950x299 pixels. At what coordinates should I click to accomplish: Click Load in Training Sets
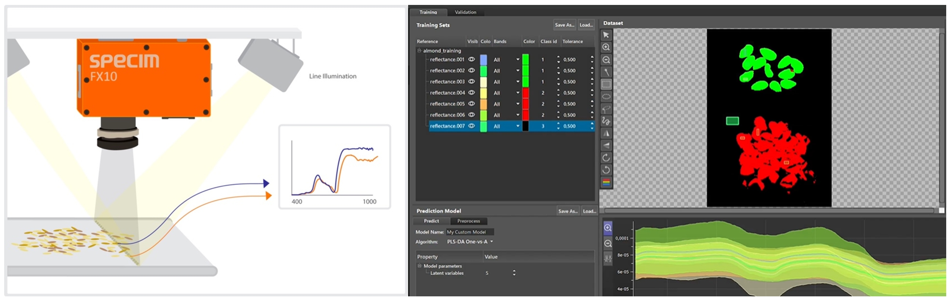pyautogui.click(x=586, y=25)
